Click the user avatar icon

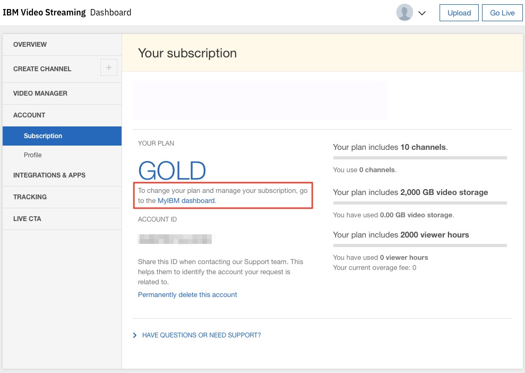(x=404, y=12)
